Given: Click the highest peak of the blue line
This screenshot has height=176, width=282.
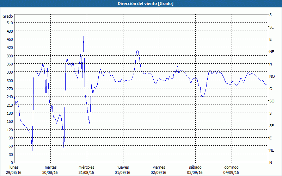Looking at the screenshot, I should [x=84, y=36].
